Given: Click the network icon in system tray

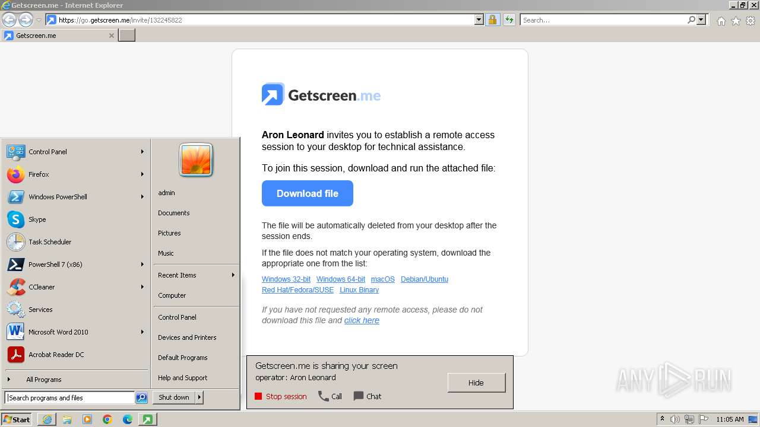Looking at the screenshot, I should [x=689, y=419].
